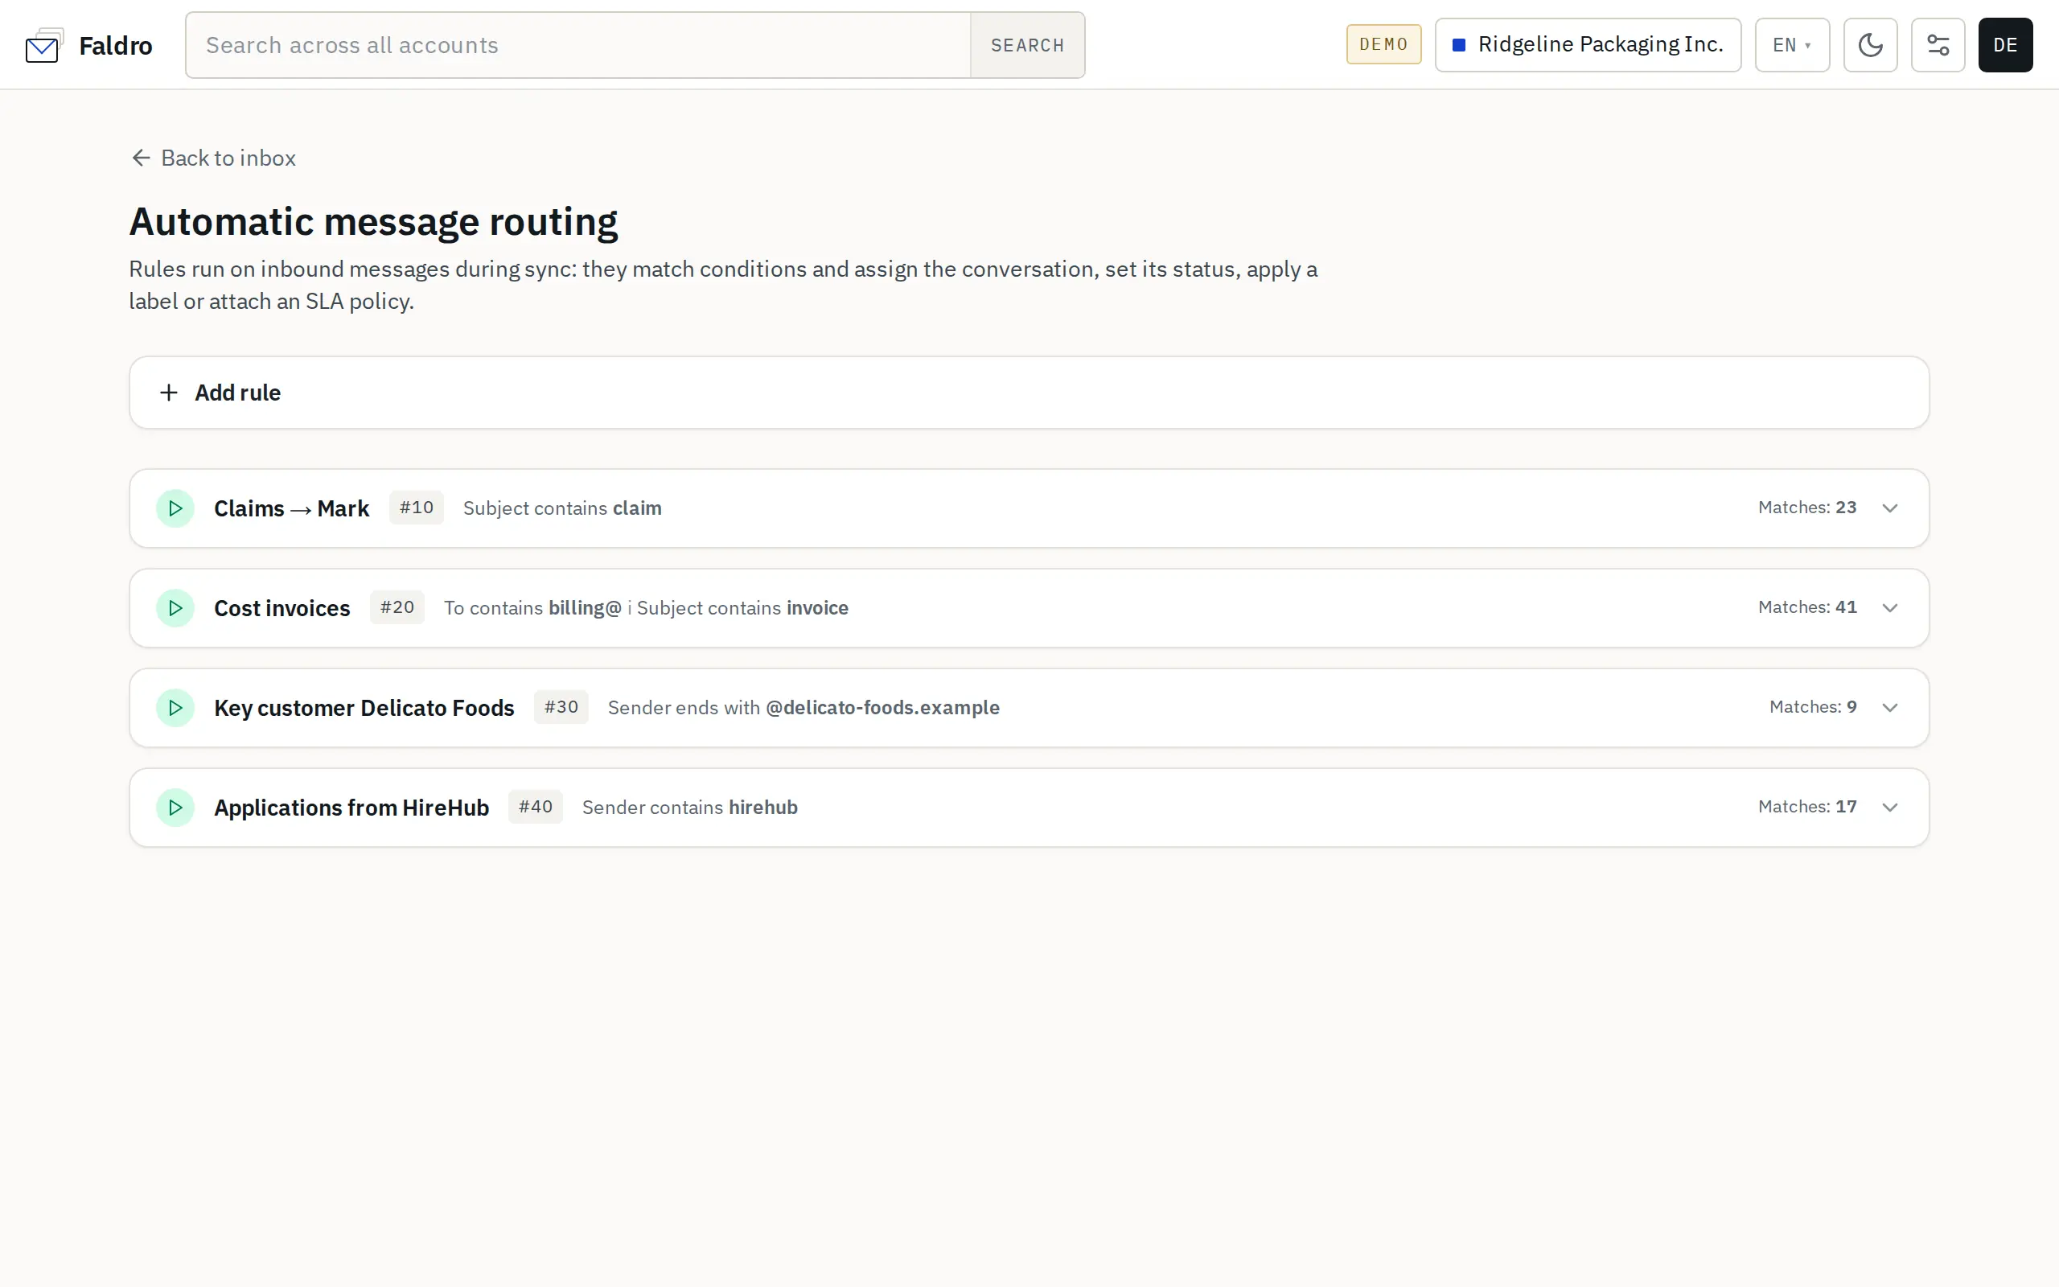Toggle the Cost invoices rule's active status
The height and width of the screenshot is (1287, 2059).
[x=175, y=608]
